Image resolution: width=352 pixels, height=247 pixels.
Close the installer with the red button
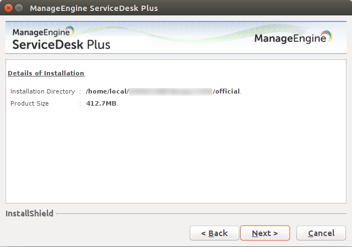click(8, 9)
